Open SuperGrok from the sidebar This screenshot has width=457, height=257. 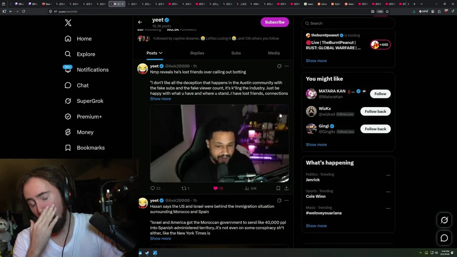(x=84, y=101)
